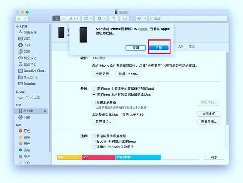Click the blue 文稿与数据 storage segment
Image resolution: width=243 pixels, height=183 pixels.
coord(138,157)
